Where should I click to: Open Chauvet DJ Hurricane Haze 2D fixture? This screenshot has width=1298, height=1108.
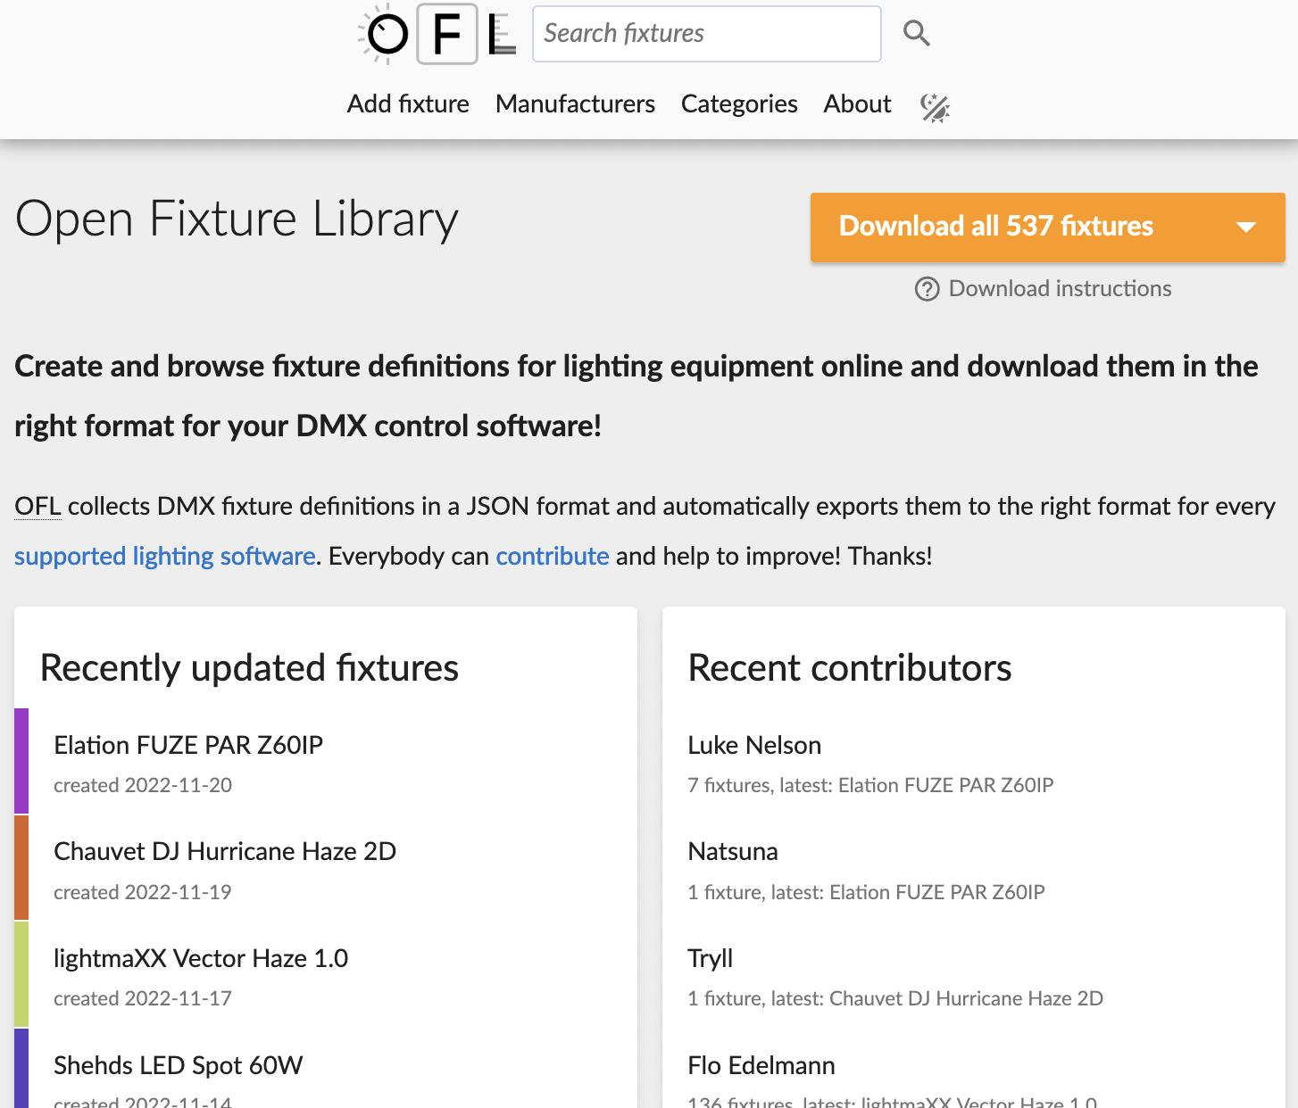point(225,851)
